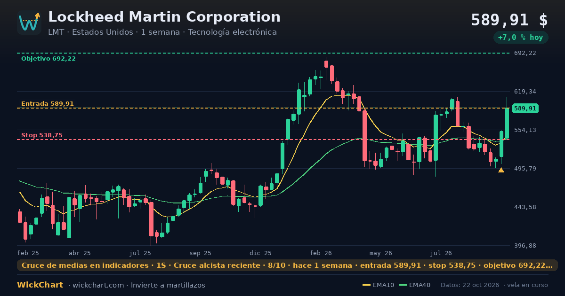Click the may 26 date label

(381, 253)
